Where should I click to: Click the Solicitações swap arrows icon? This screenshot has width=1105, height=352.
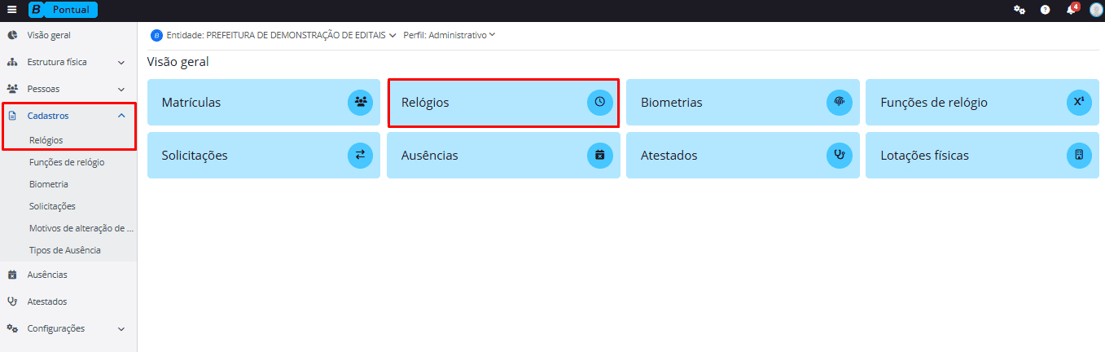click(360, 155)
